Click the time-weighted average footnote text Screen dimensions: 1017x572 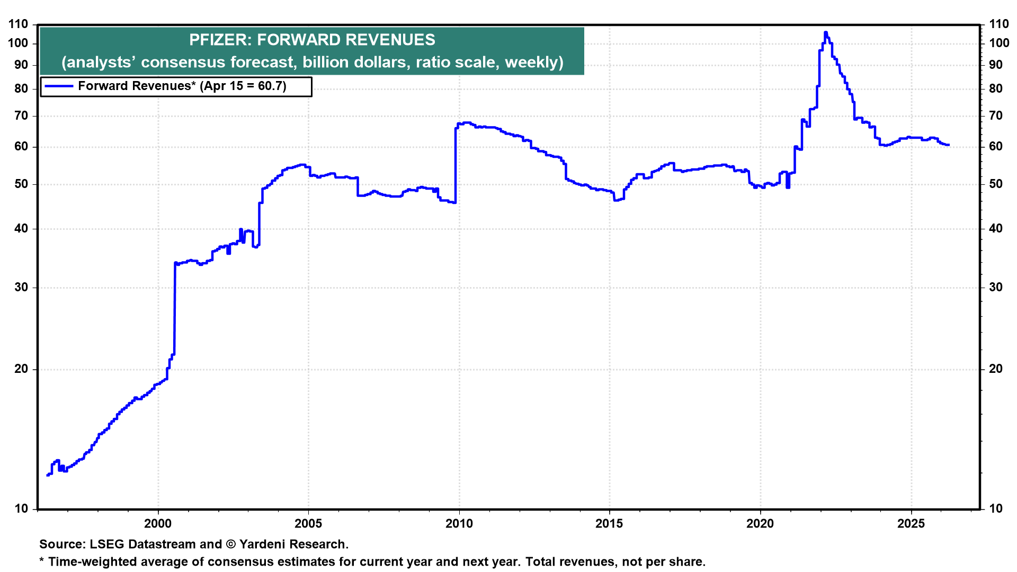click(x=372, y=562)
